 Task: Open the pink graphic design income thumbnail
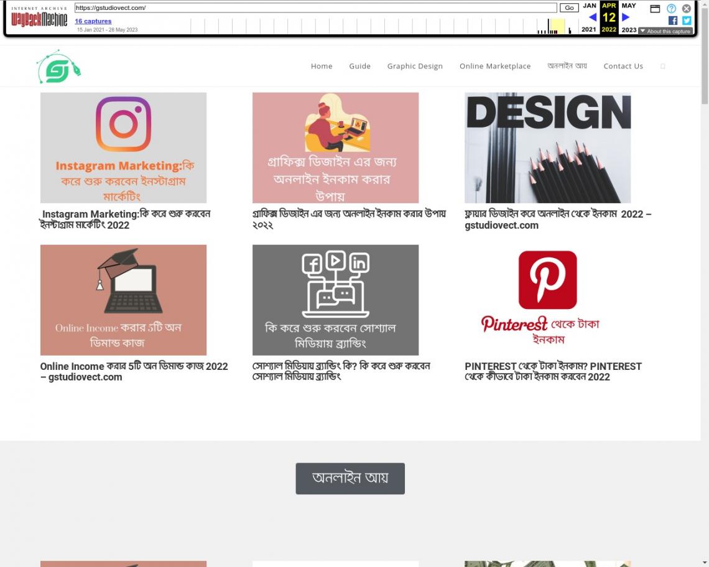[x=335, y=148]
